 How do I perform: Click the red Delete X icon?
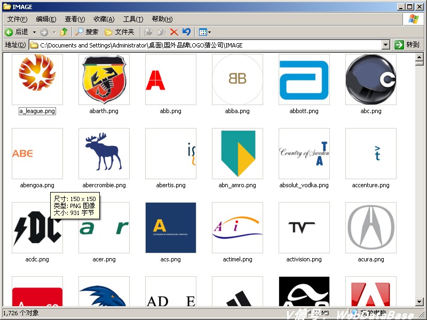(174, 32)
